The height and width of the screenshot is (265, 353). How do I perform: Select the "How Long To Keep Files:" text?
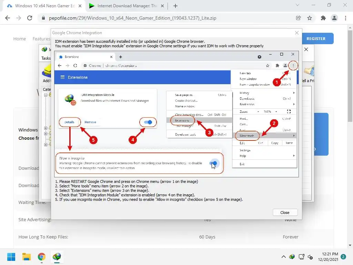click(x=43, y=237)
